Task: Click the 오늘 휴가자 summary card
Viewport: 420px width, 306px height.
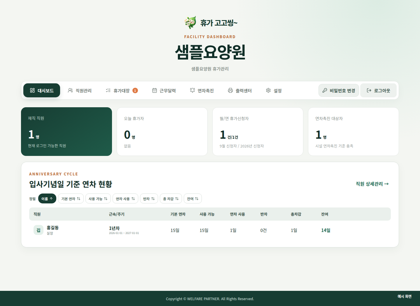Action: pos(162,131)
